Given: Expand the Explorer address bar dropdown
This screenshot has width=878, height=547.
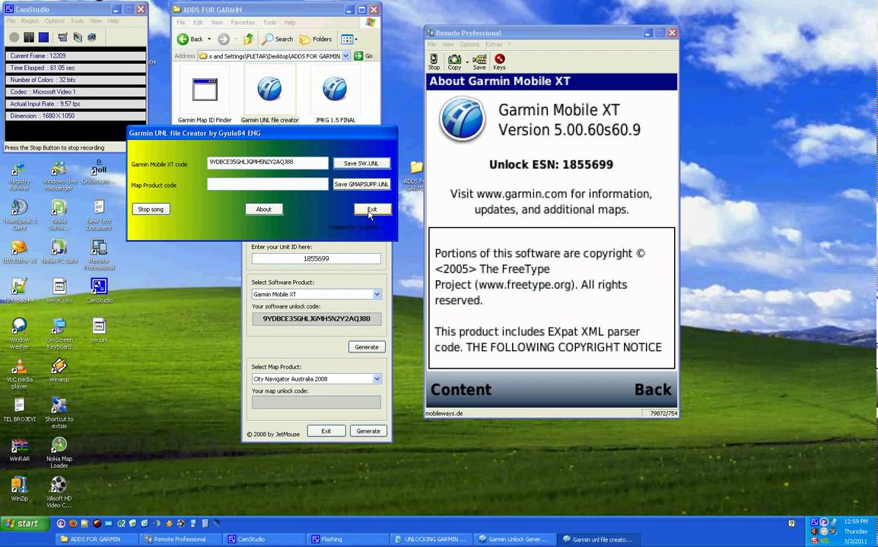Looking at the screenshot, I should point(345,56).
